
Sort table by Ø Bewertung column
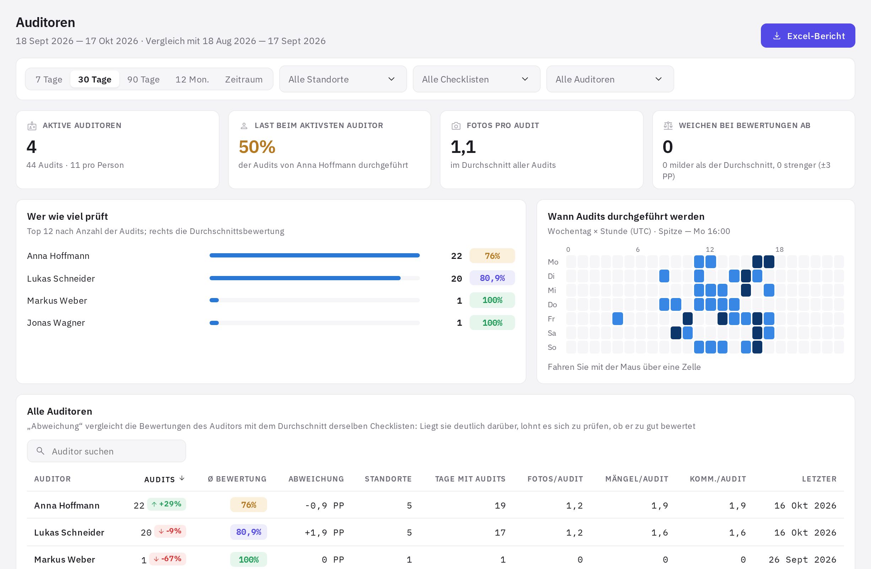(237, 479)
